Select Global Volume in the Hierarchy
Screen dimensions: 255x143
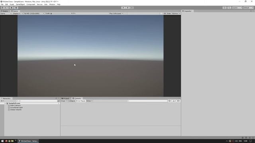[16, 110]
